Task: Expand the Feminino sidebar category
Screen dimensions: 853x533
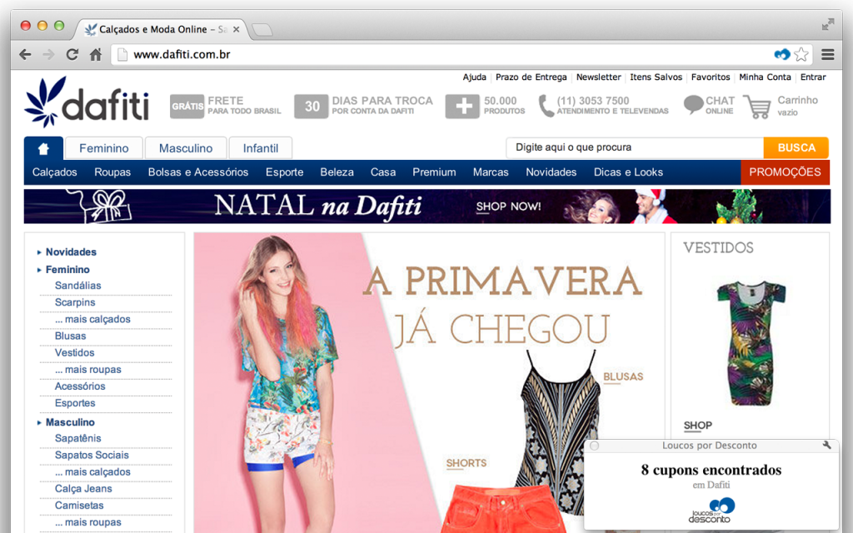Action: 67,270
